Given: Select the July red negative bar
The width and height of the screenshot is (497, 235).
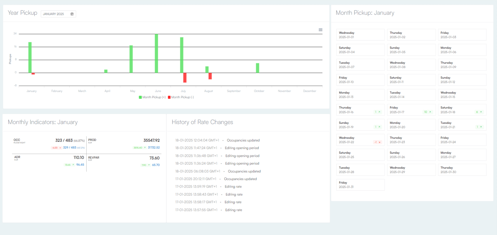Looking at the screenshot, I should click(x=185, y=77).
